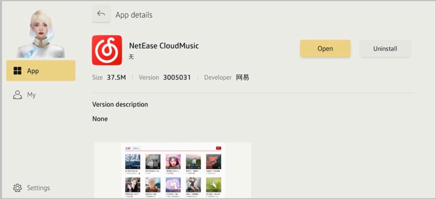
Task: Click the developer name 网易
Action: click(243, 77)
